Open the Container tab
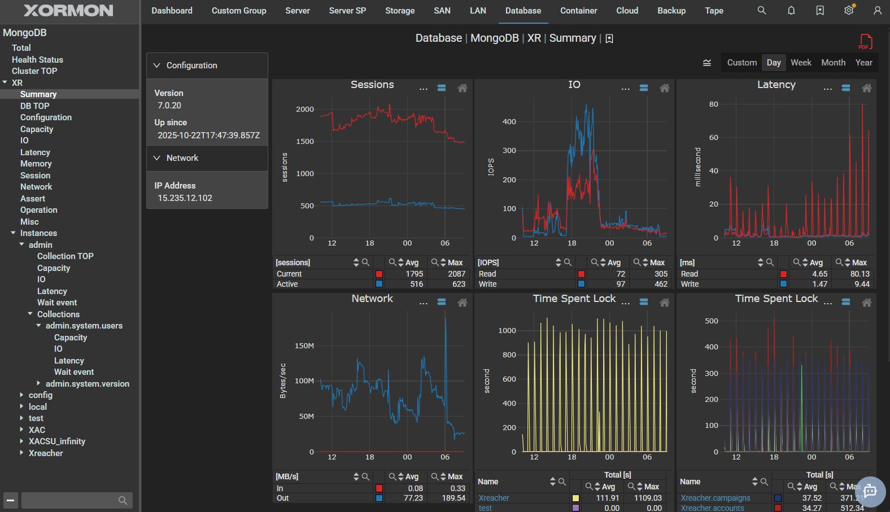This screenshot has height=512, width=890. [x=578, y=11]
